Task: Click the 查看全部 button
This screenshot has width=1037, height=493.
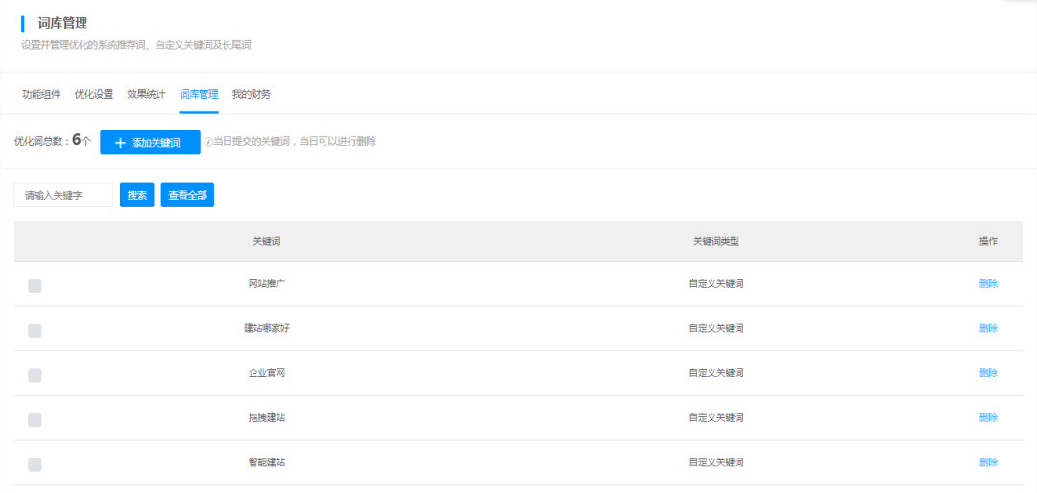Action: 187,195
